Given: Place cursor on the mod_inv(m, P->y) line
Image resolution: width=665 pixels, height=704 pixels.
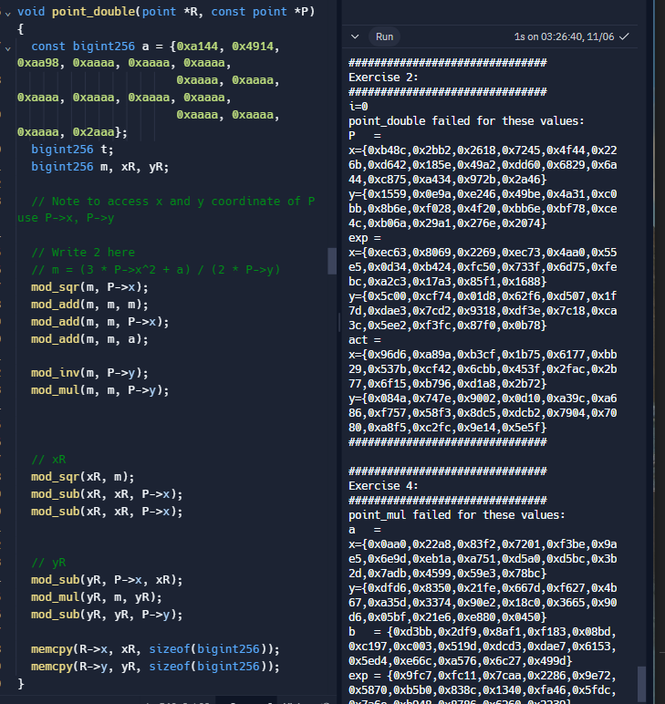Looking at the screenshot, I should [x=89, y=372].
